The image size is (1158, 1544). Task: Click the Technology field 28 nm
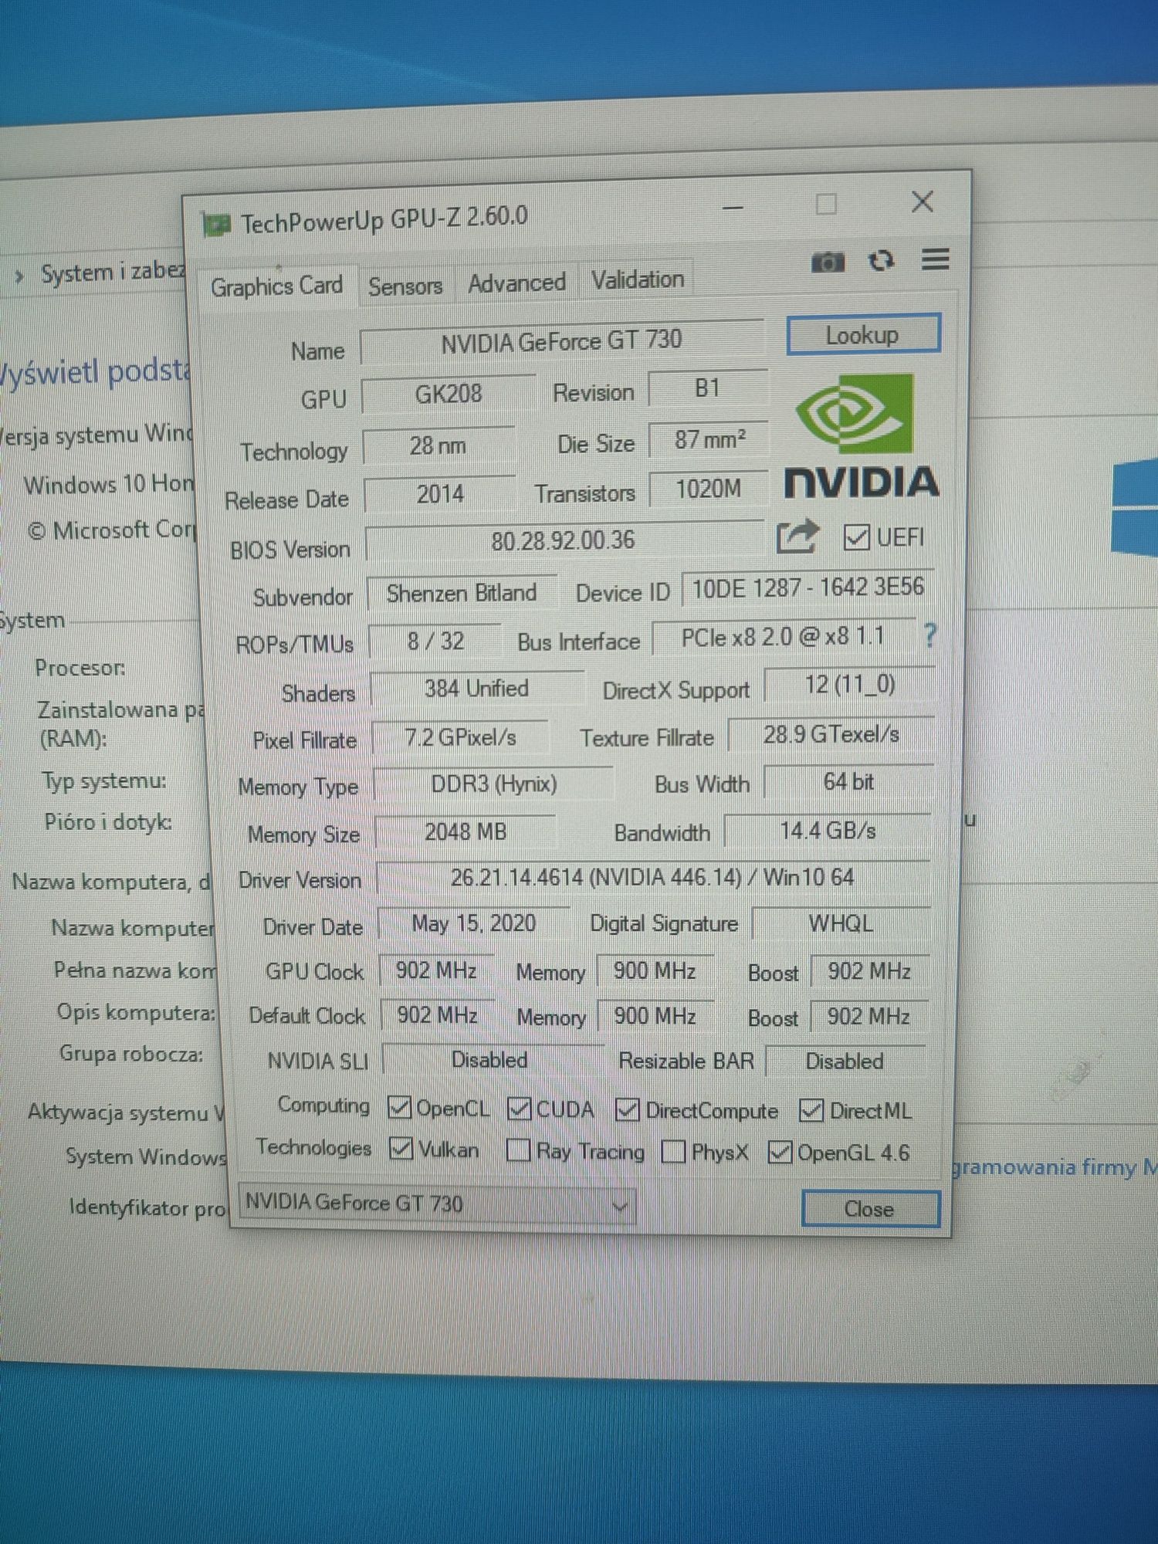coord(438,445)
